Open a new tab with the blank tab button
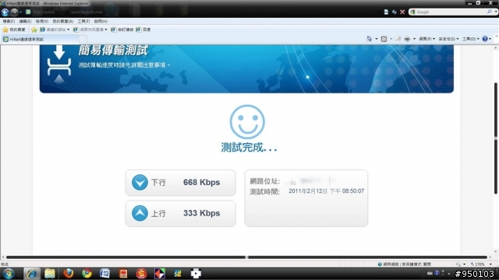Image resolution: width=499 pixels, height=280 pixels. [x=83, y=40]
